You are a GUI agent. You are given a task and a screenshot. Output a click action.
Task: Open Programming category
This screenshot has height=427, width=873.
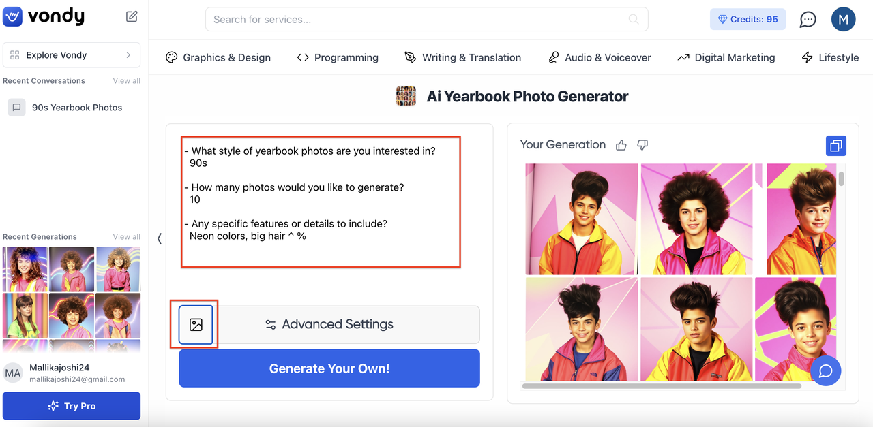pyautogui.click(x=338, y=57)
